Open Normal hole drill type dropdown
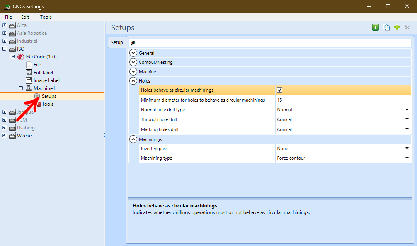This screenshot has width=417, height=246. [407, 110]
